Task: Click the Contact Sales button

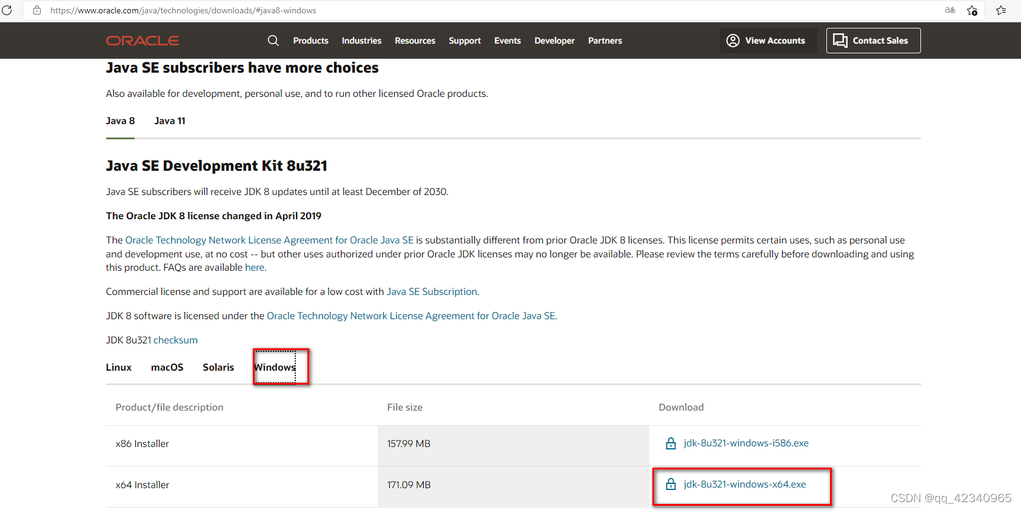Action: coord(873,41)
